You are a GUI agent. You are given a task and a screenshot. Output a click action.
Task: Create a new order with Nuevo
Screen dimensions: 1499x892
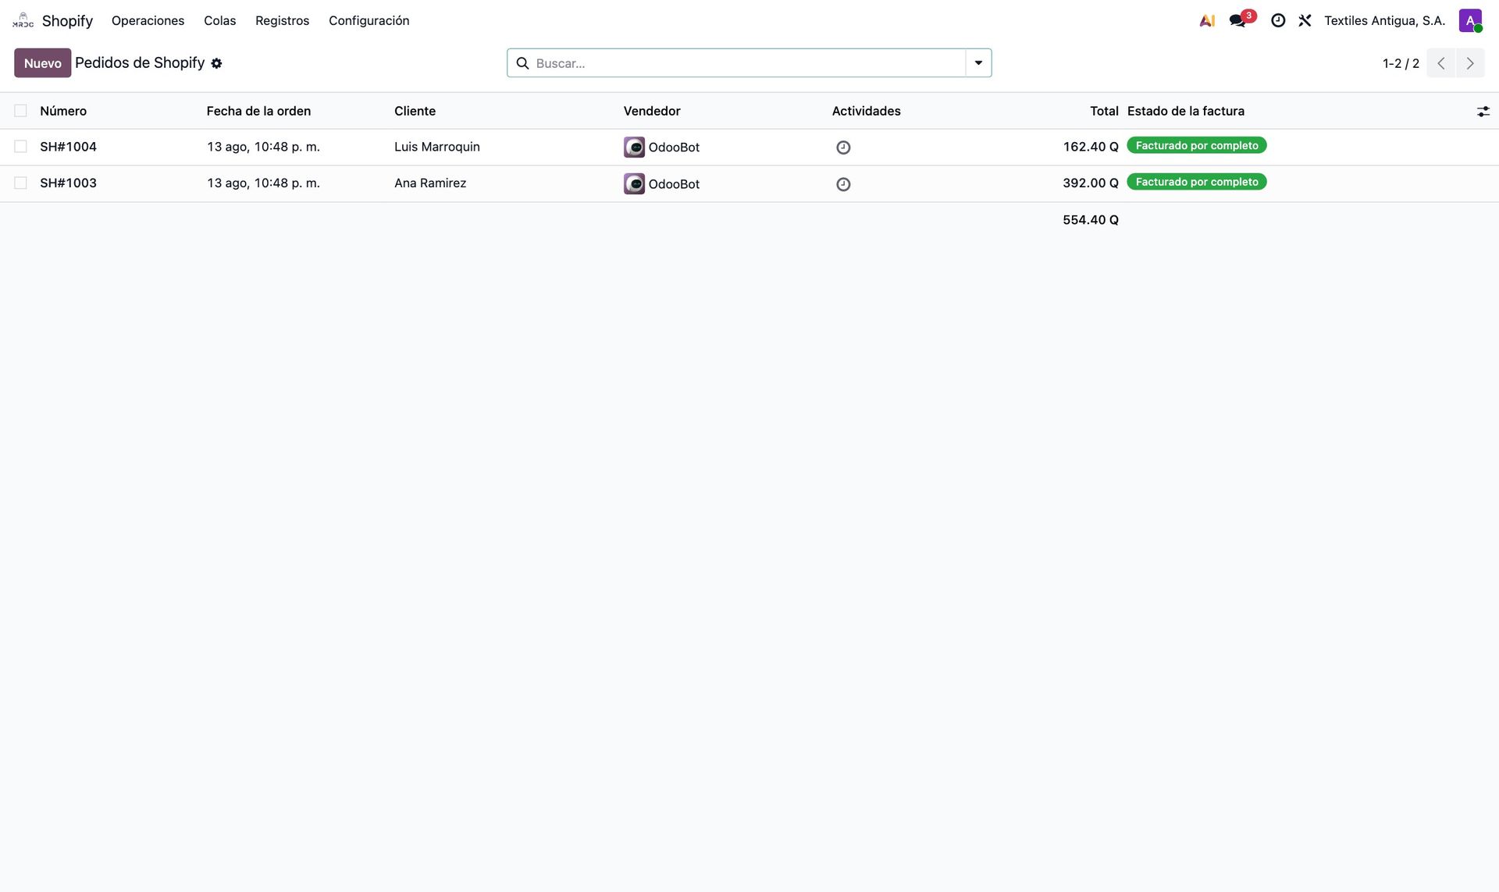pyautogui.click(x=42, y=63)
